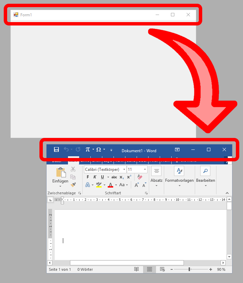This screenshot has width=243, height=283.
Task: Click the horizontal scrollbar left arrow in Word
Action: (x=50, y=263)
